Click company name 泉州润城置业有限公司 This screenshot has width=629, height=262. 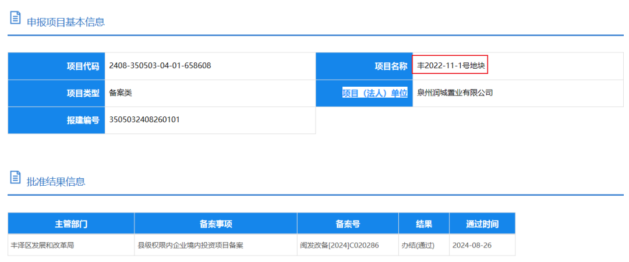(454, 93)
